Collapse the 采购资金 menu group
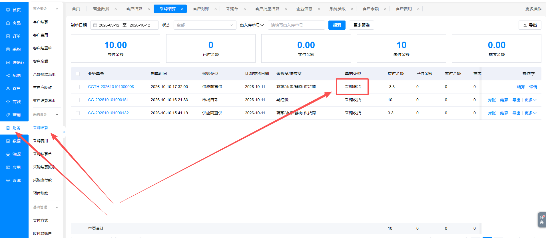Screen dimensions: 546x238 pos(57,115)
